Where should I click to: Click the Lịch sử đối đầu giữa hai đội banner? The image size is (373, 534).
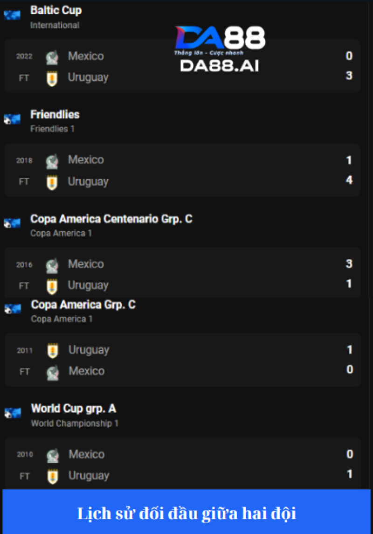point(186,512)
